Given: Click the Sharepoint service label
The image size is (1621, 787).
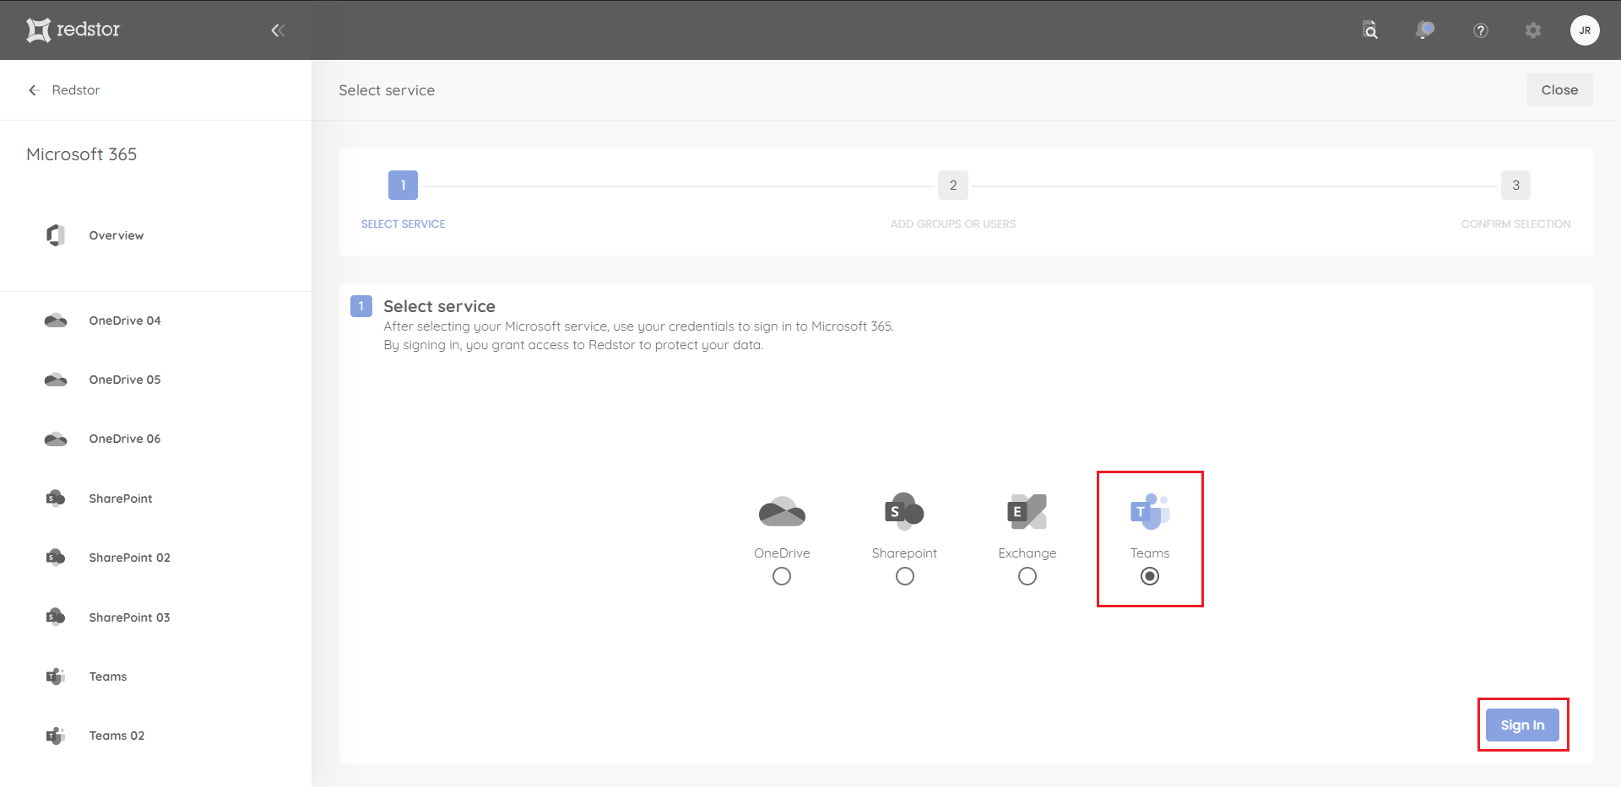Looking at the screenshot, I should [904, 553].
